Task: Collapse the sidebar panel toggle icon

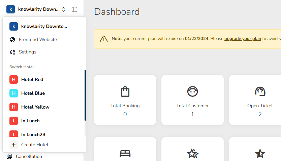Action: (x=74, y=9)
